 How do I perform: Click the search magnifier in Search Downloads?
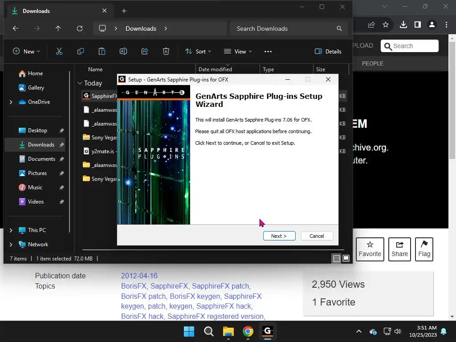point(339,28)
